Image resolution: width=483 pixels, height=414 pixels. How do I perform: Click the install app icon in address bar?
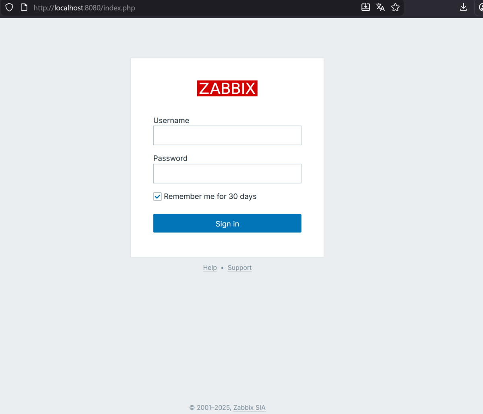pos(365,7)
